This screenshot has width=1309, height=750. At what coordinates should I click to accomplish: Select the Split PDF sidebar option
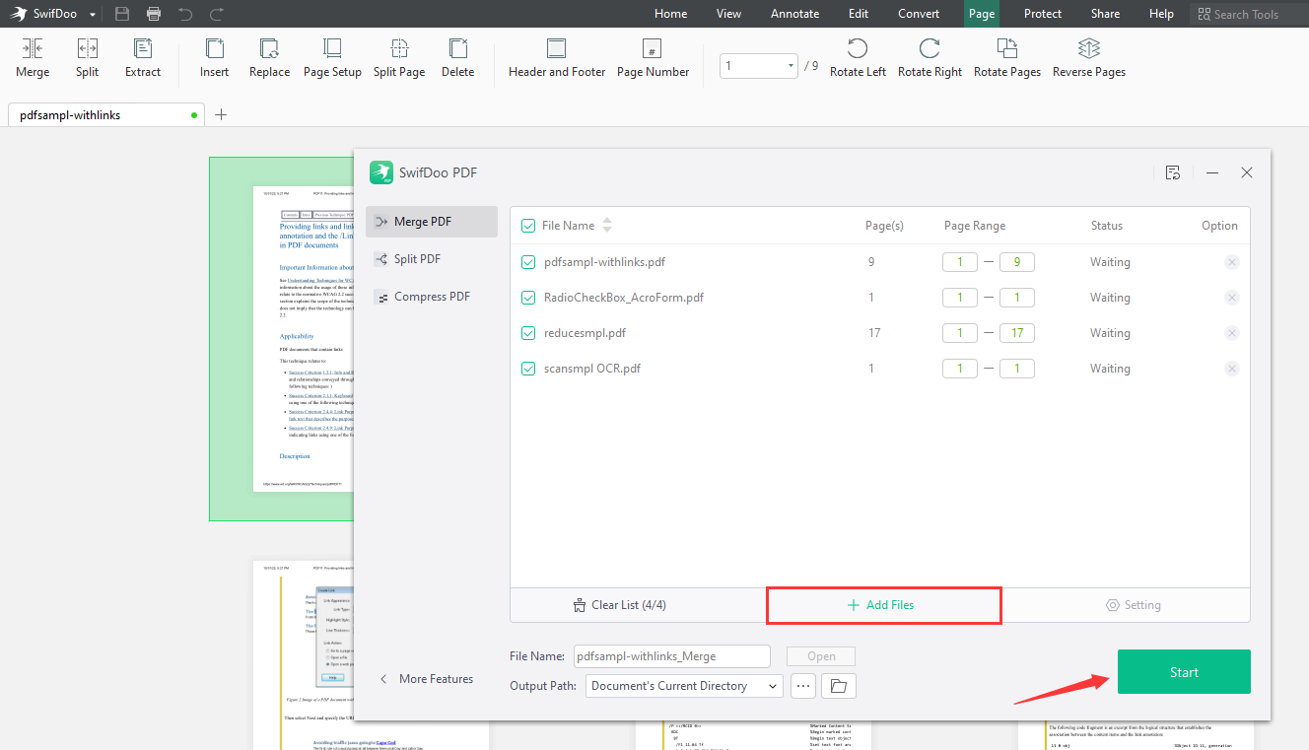(432, 259)
